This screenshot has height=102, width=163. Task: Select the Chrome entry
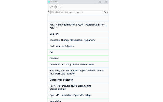pyautogui.click(x=78, y=58)
